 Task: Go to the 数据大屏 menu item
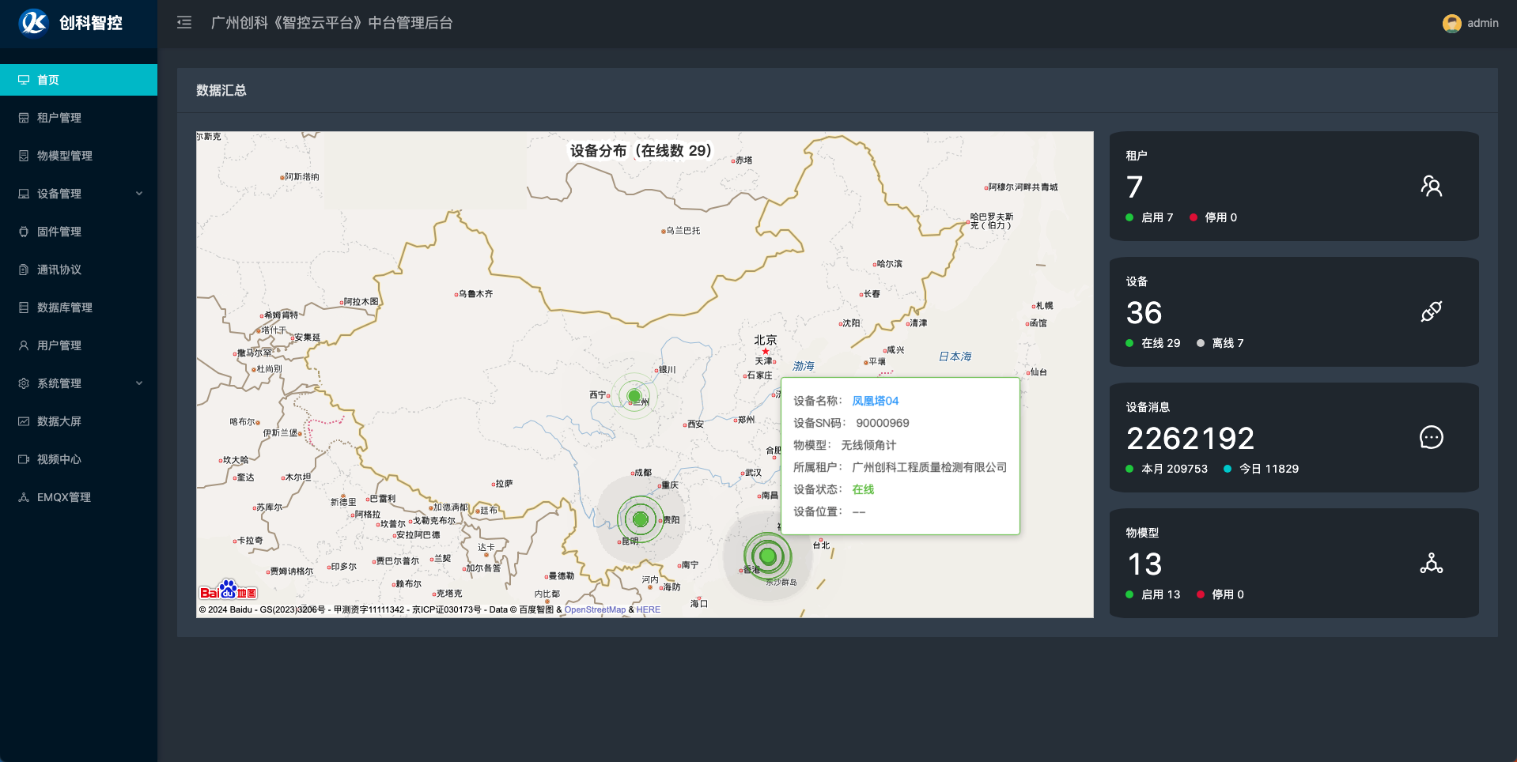(x=59, y=421)
